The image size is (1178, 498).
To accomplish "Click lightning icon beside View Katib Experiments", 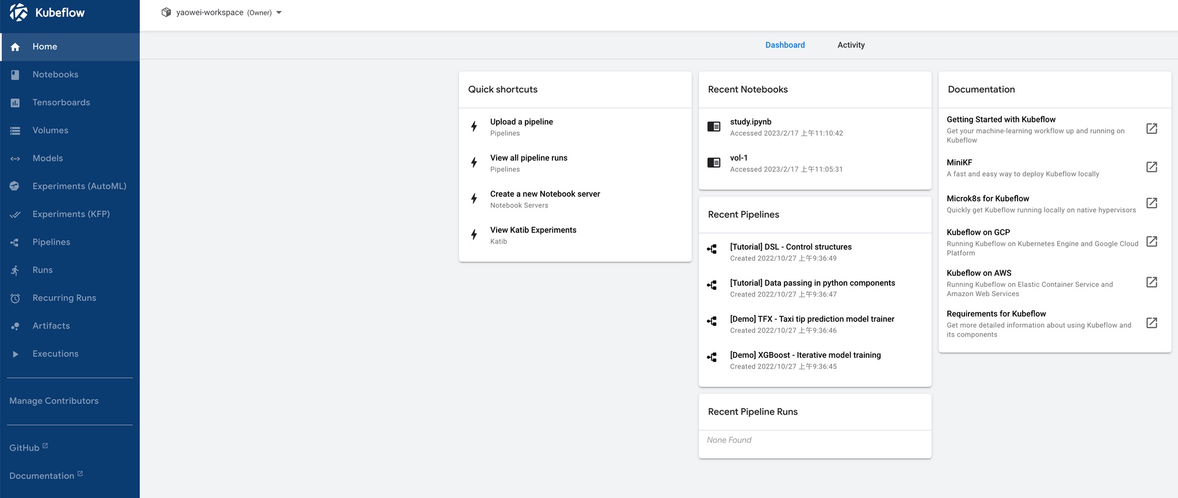I will [x=474, y=235].
